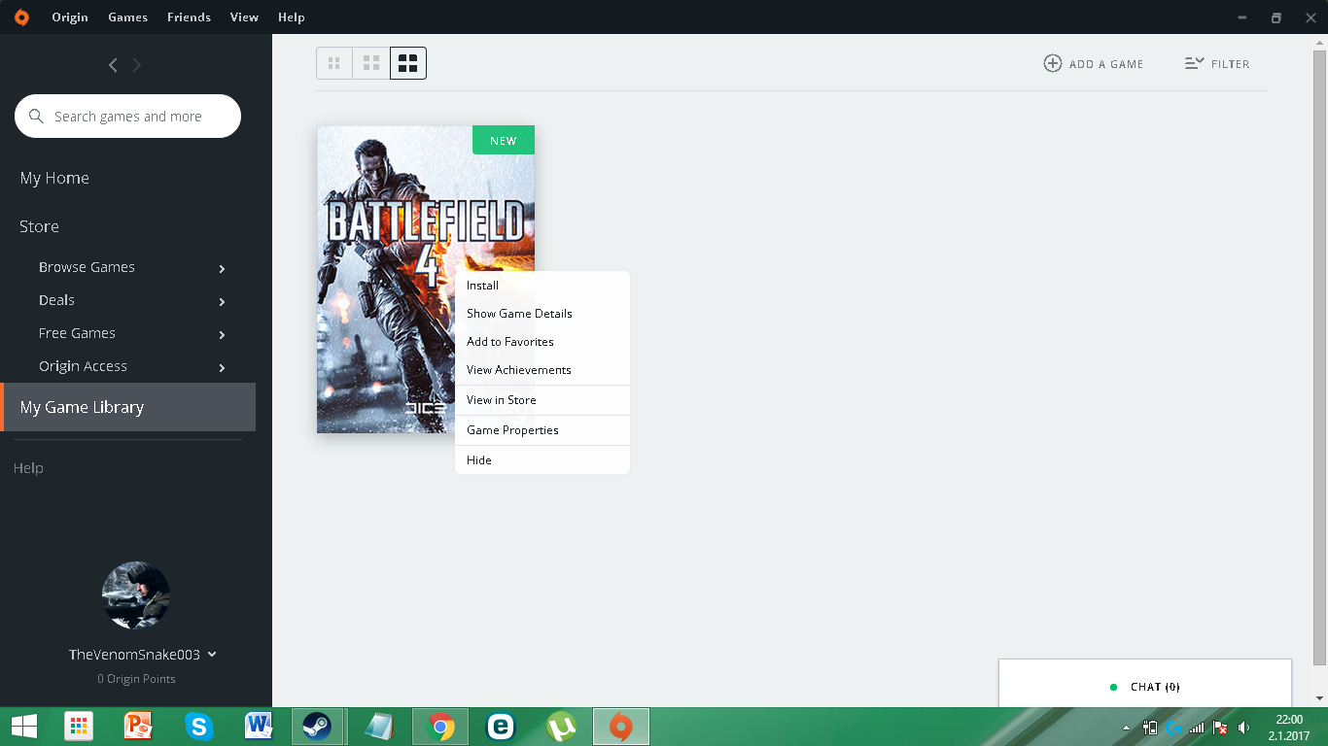The image size is (1328, 746).
Task: Go to My Home
Action: (54, 179)
